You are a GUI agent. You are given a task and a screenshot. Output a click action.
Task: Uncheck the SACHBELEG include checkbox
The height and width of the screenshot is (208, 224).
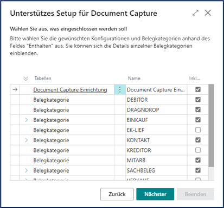(x=198, y=170)
